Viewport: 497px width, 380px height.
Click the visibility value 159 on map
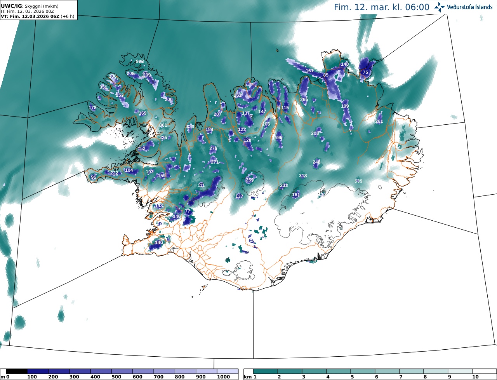point(162,176)
